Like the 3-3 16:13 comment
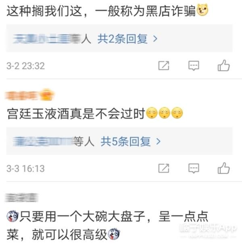The height and width of the screenshot is (244, 242). pos(224,168)
